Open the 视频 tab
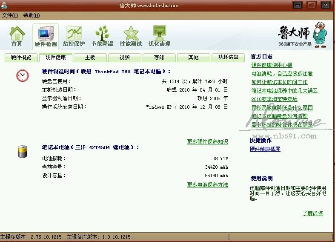 125,58
